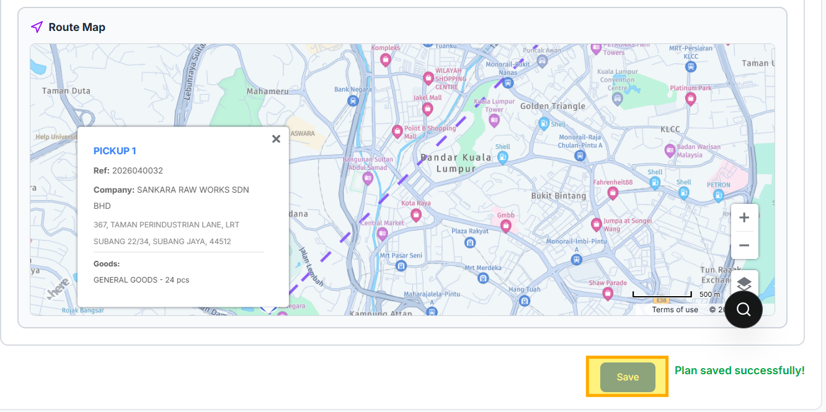826x412 pixels.
Task: Click the GENERAL GOODS - 24 pcs line
Action: 141,280
